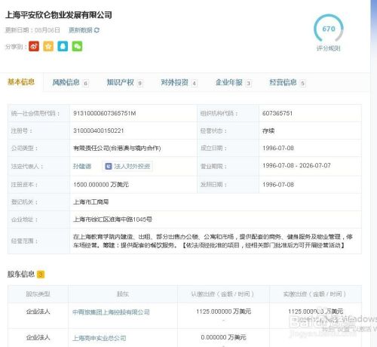The image size is (377, 347).
Task: Click 更新数据 link
Action: (81, 30)
